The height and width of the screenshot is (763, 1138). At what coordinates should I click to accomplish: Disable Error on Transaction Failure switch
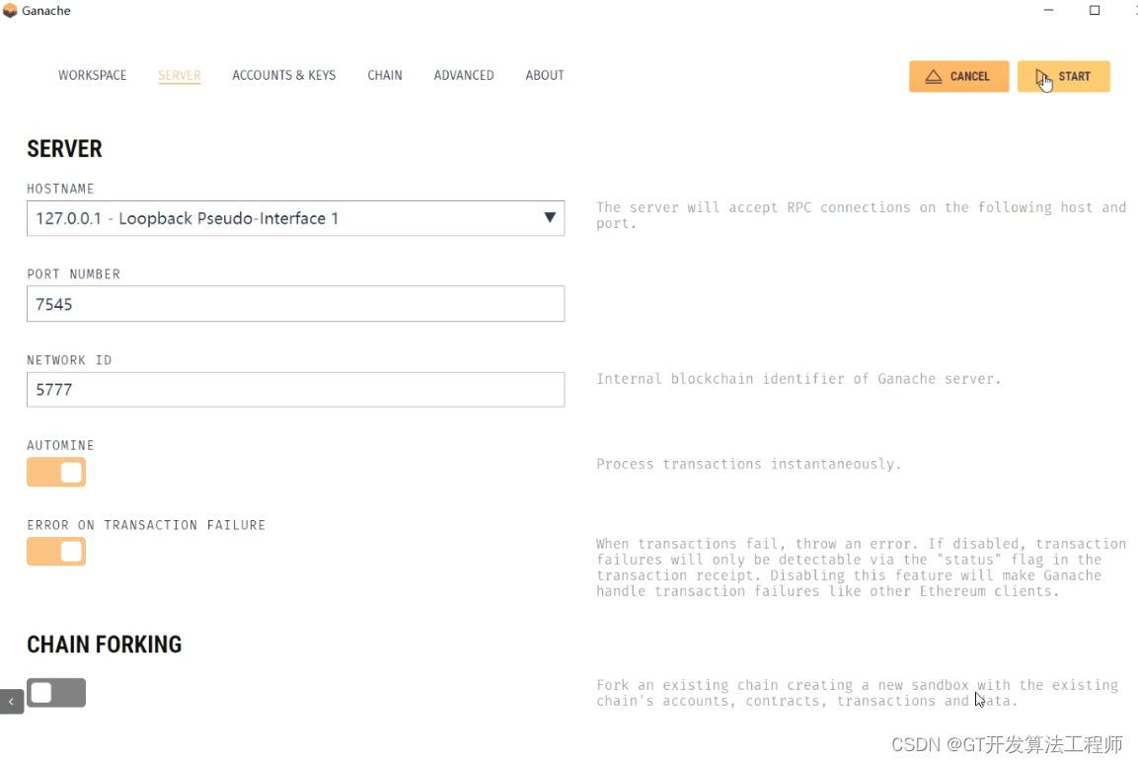tap(56, 551)
